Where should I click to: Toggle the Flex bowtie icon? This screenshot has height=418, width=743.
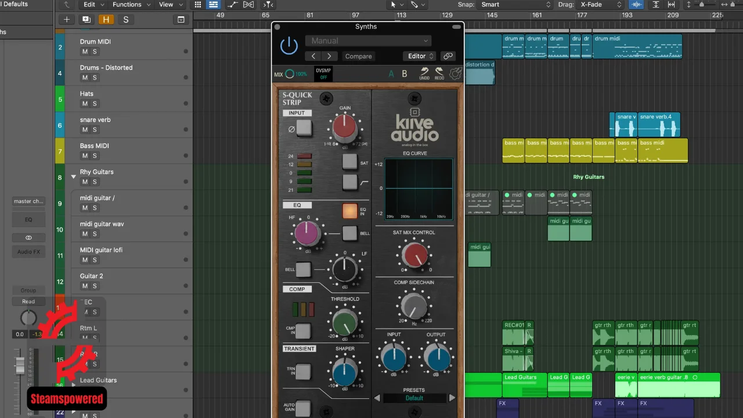(x=248, y=5)
